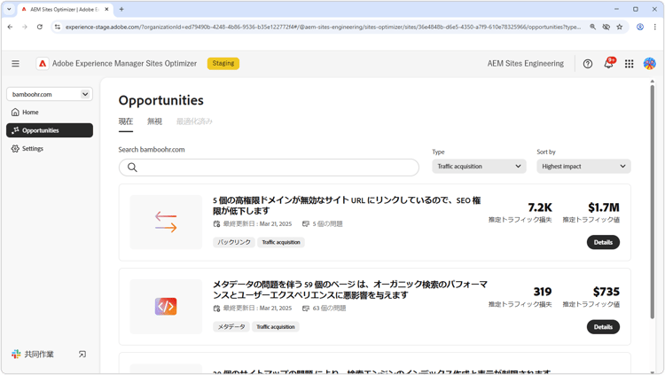The height and width of the screenshot is (375, 665).
Task: Click the browser zoom magnifier icon
Action: pos(592,27)
